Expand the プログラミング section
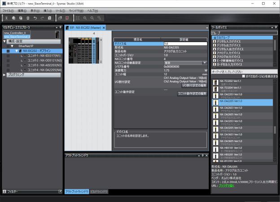This screenshot has height=202, width=280. [4, 75]
